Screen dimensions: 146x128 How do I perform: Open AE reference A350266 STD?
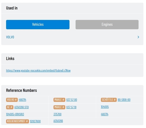(x=21, y=107)
